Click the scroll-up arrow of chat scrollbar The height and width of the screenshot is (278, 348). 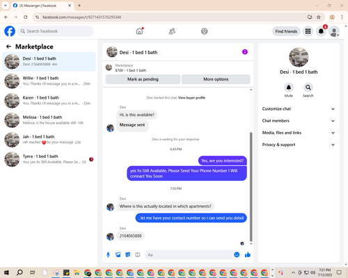click(x=251, y=90)
